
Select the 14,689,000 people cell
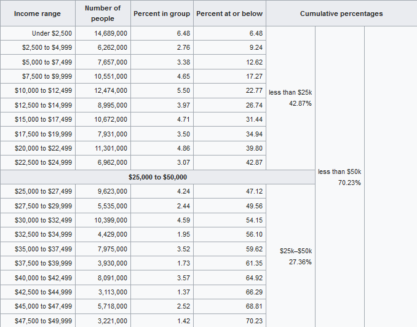pos(111,33)
